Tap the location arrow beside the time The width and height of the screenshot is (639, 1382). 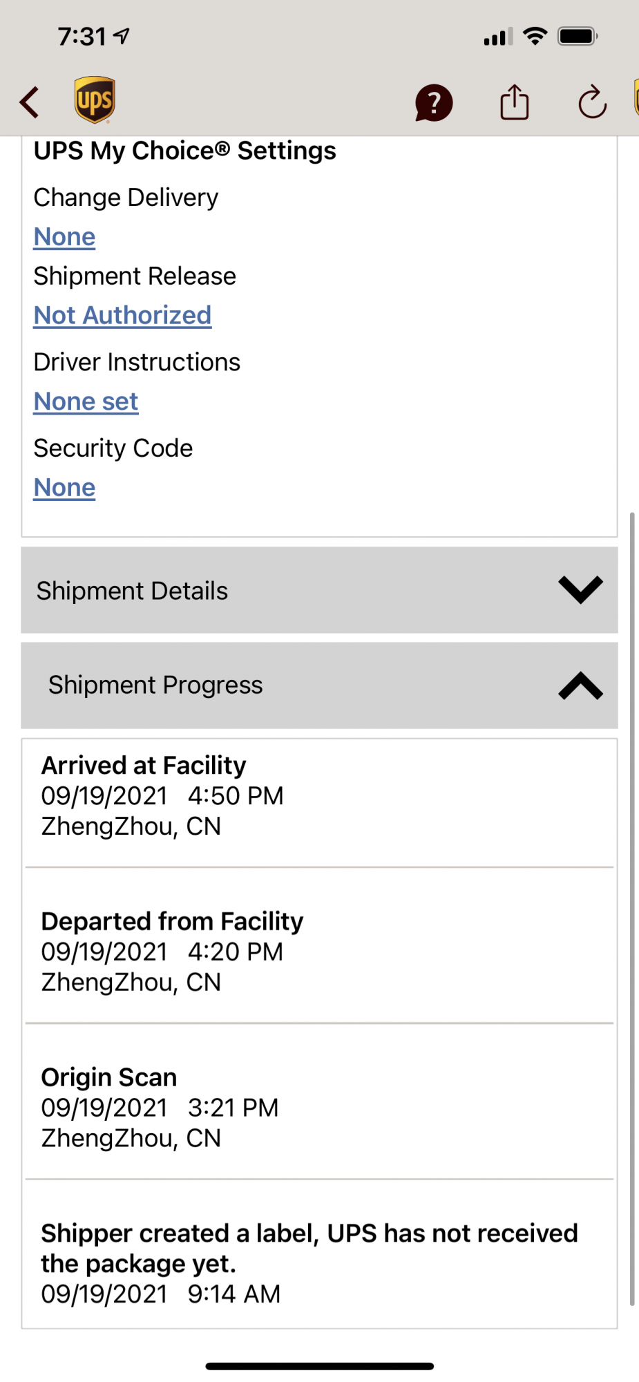click(x=122, y=36)
